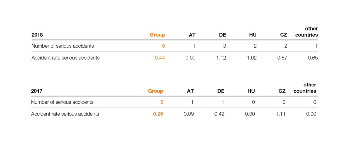Select the Group value 9 in 2018

point(163,46)
